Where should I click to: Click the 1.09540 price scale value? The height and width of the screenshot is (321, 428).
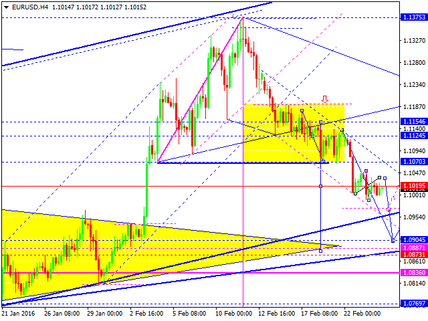[x=415, y=217]
